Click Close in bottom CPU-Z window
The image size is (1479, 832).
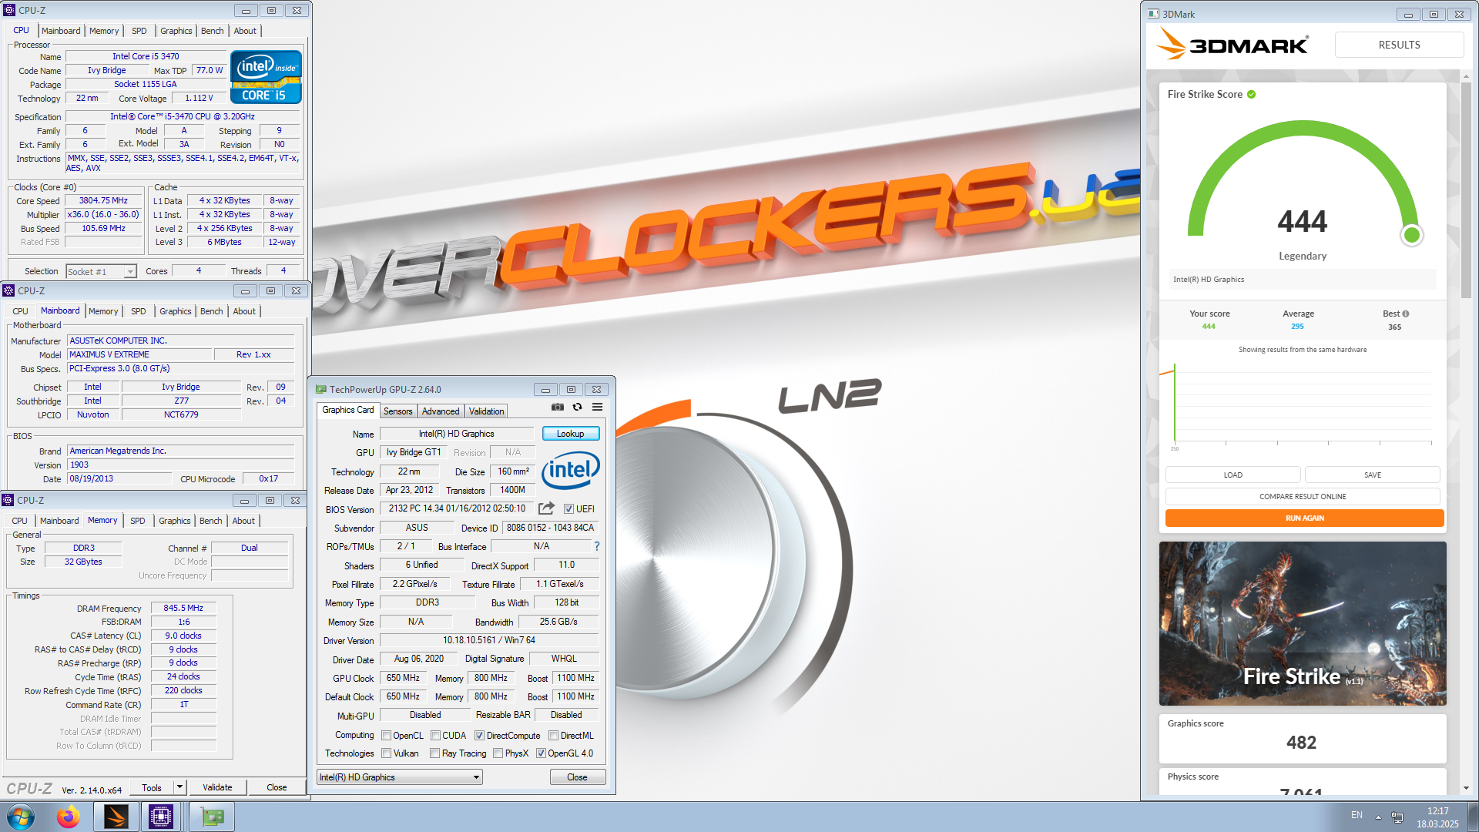coord(277,787)
